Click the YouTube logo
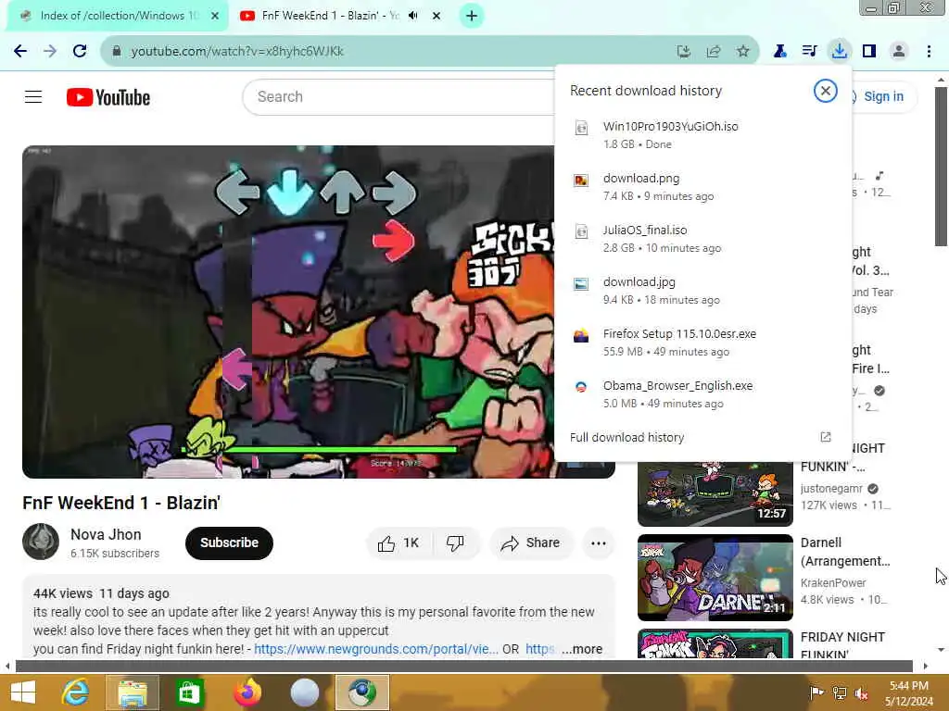Image resolution: width=949 pixels, height=711 pixels. 108,97
